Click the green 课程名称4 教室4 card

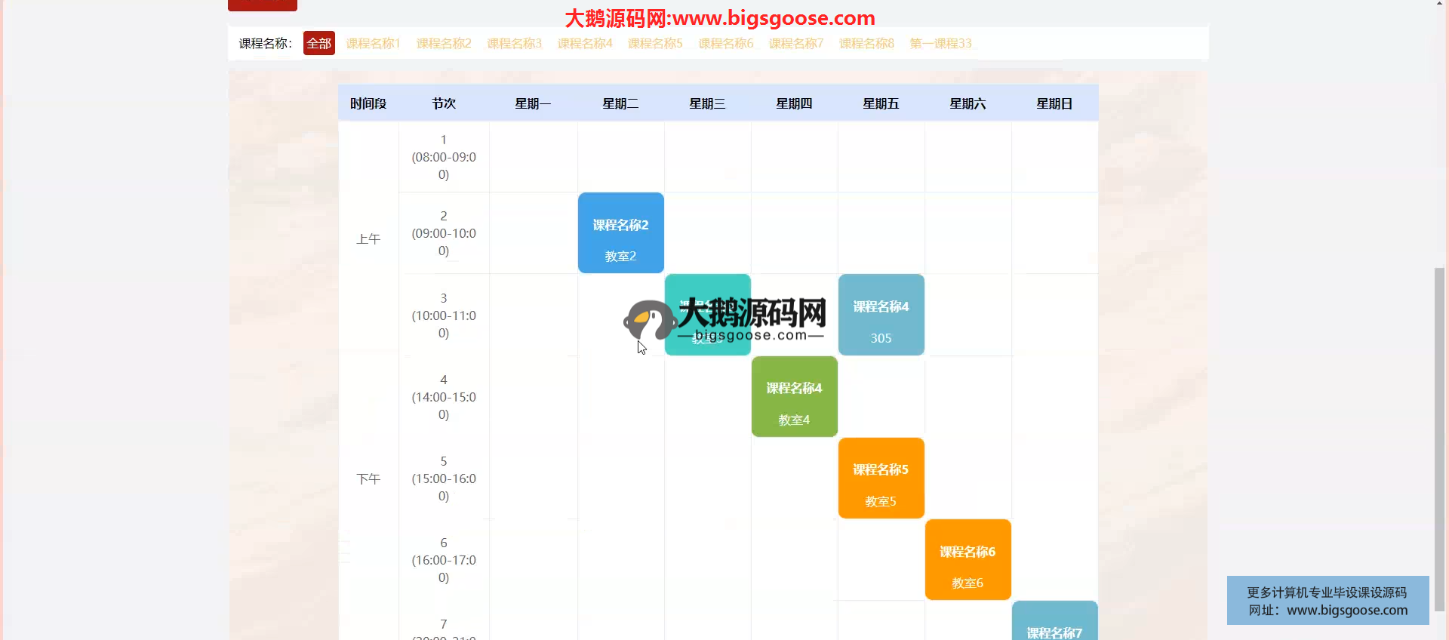794,397
